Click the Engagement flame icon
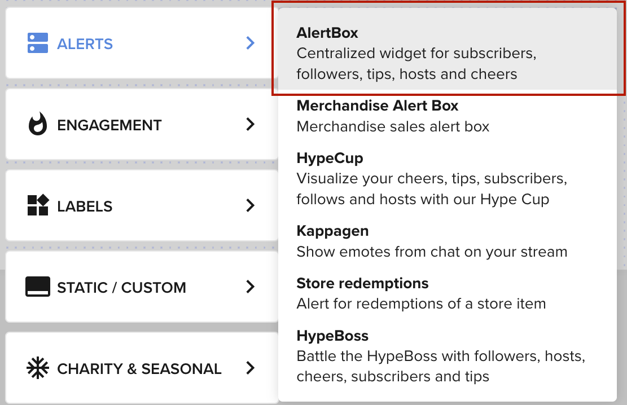 tap(38, 124)
